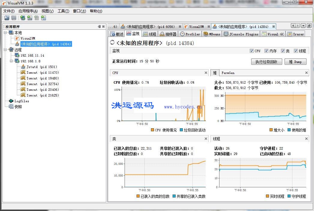Uncheck the 内存 checkbox
This screenshot has width=314, height=211.
[x=266, y=51]
